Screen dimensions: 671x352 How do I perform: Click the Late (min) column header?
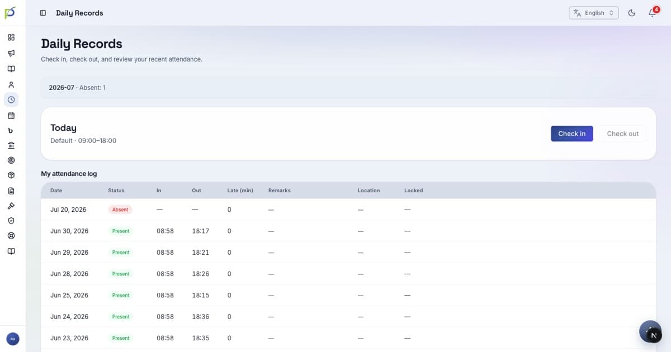point(240,191)
